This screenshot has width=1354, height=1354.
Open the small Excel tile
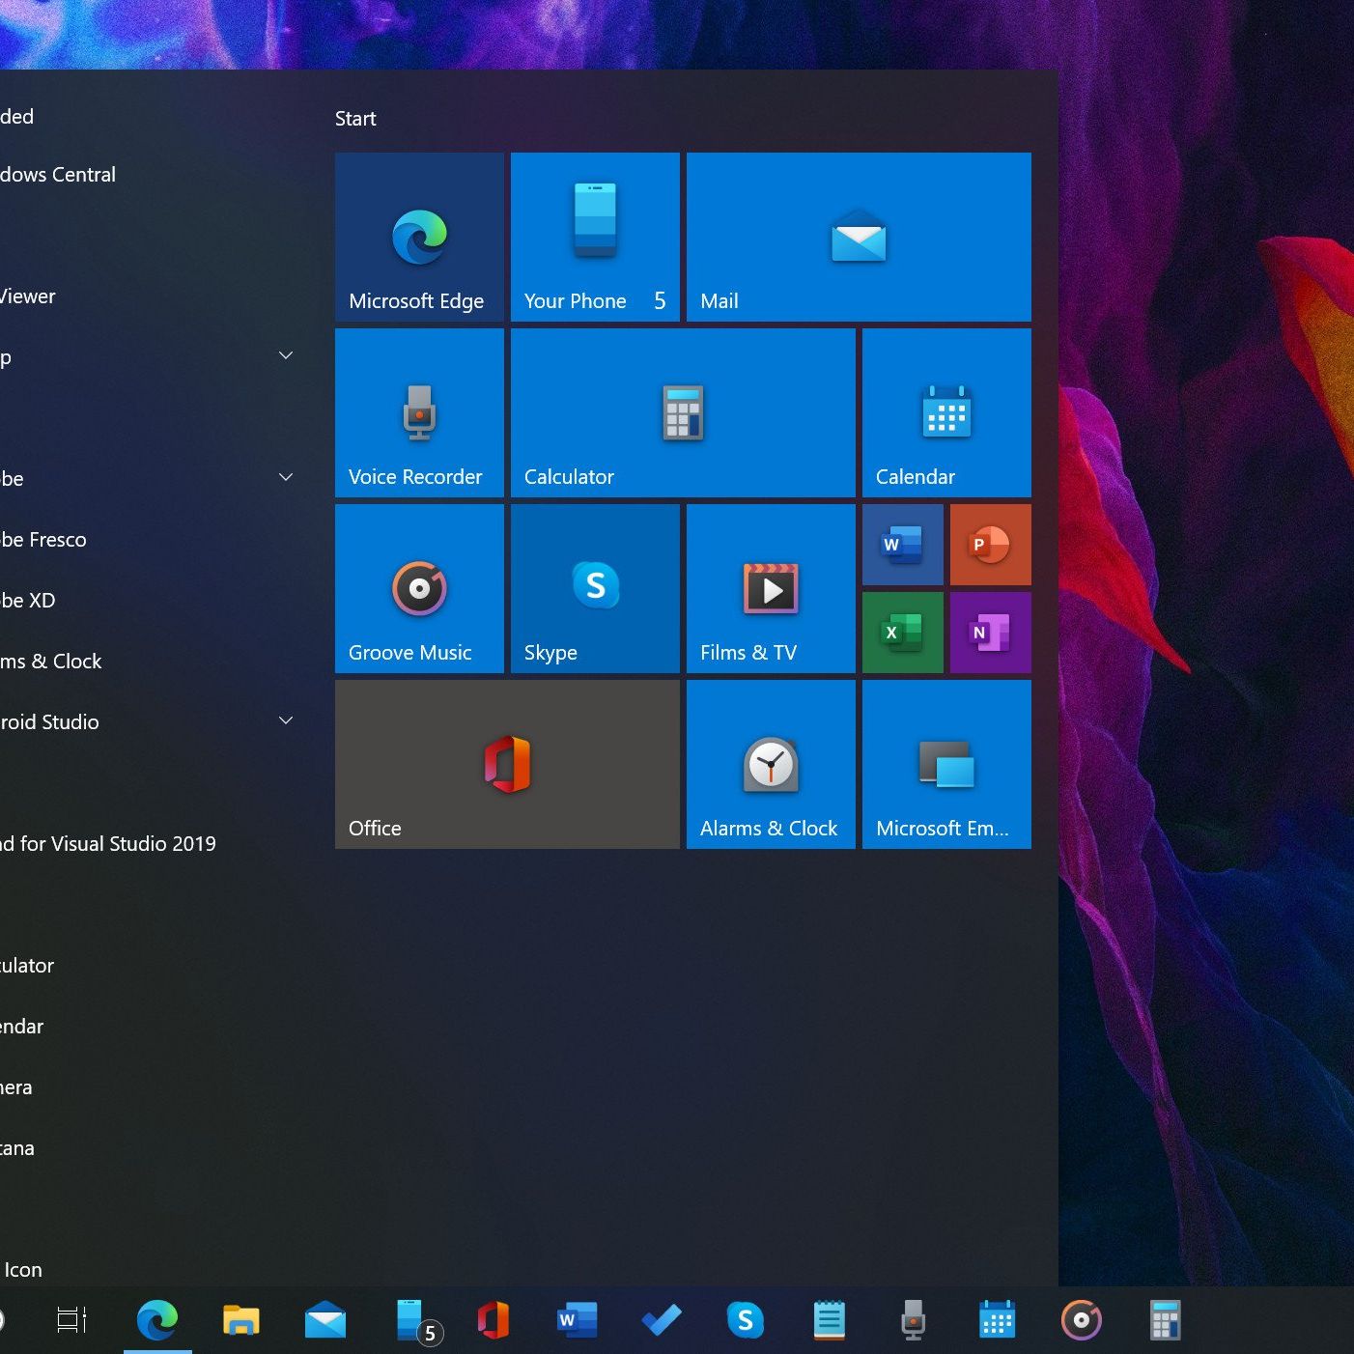(902, 633)
